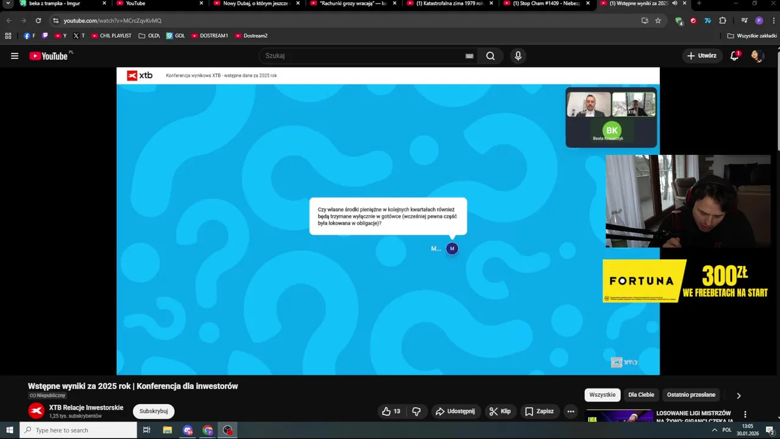Show hidden system tray icons
This screenshot has width=780, height=439.
(715, 430)
